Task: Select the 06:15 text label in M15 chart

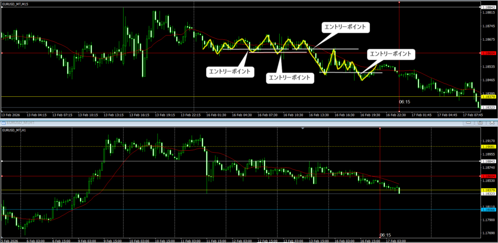Action: point(405,103)
